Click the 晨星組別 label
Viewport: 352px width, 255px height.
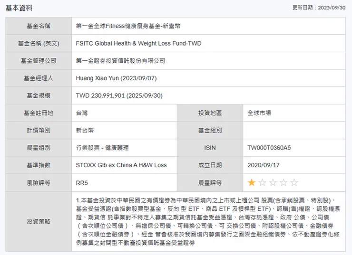(39, 148)
